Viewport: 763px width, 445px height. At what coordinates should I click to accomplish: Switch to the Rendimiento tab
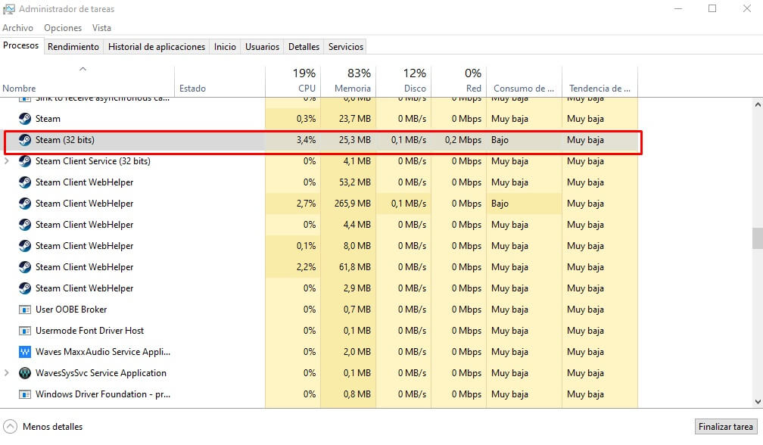pyautogui.click(x=73, y=47)
